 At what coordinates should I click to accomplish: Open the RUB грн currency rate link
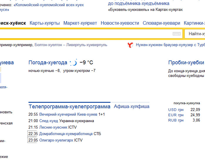[x=176, y=120]
